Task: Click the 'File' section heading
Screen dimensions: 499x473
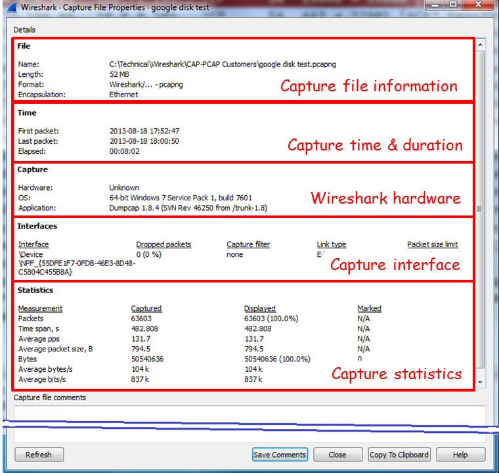Action: coord(24,46)
